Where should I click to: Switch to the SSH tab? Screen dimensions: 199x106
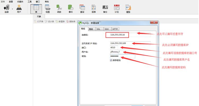pyautogui.click(x=106, y=29)
